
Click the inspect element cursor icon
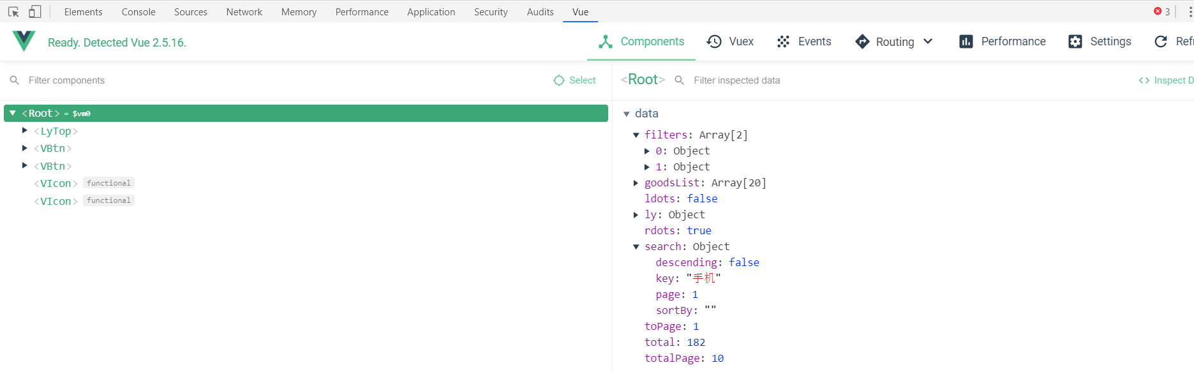point(13,11)
